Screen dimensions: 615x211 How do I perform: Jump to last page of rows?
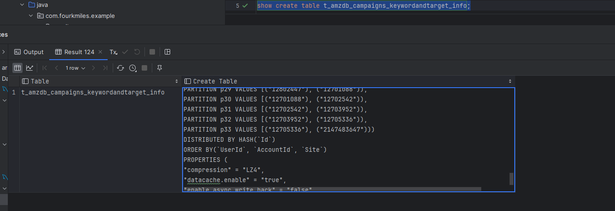click(x=105, y=68)
